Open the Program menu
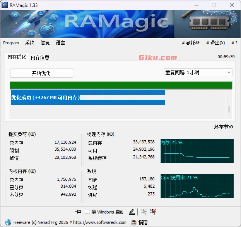Viewport: 241px width, 227px height. 11,43
